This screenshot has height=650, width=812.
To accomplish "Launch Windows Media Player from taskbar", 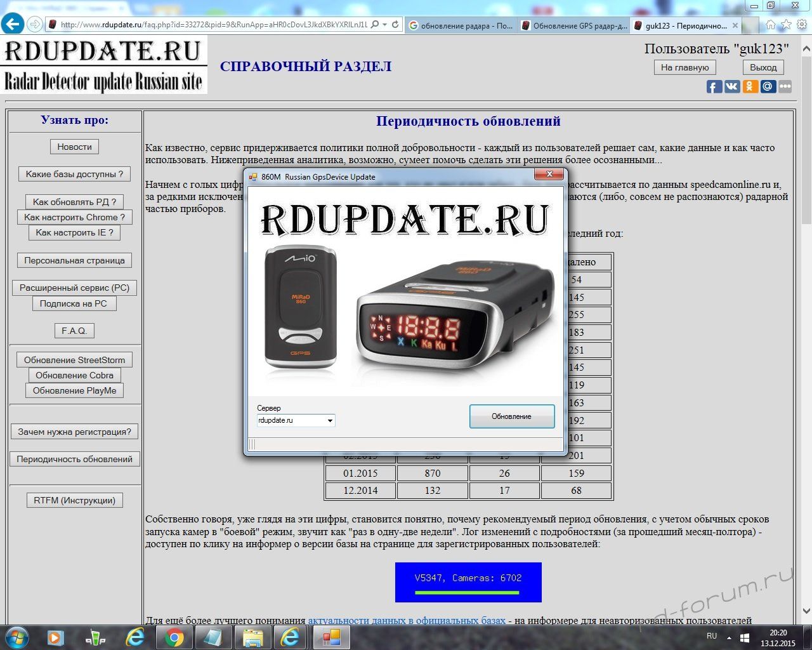I will (56, 637).
